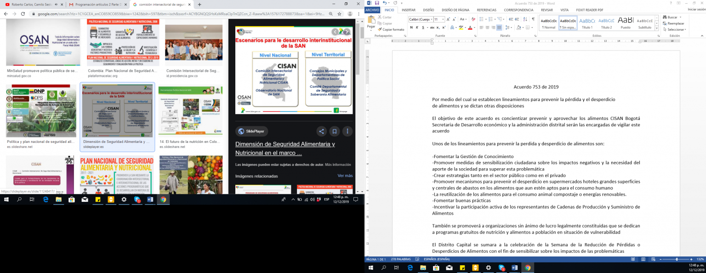Reload the Chrome page

pos(25,14)
